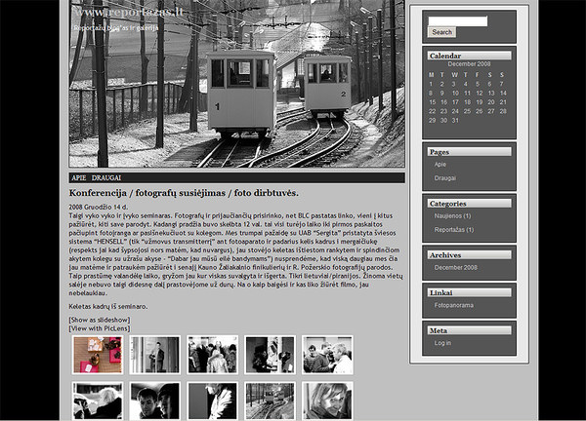Click Log in under Meta
The height and width of the screenshot is (421, 586).
click(442, 343)
